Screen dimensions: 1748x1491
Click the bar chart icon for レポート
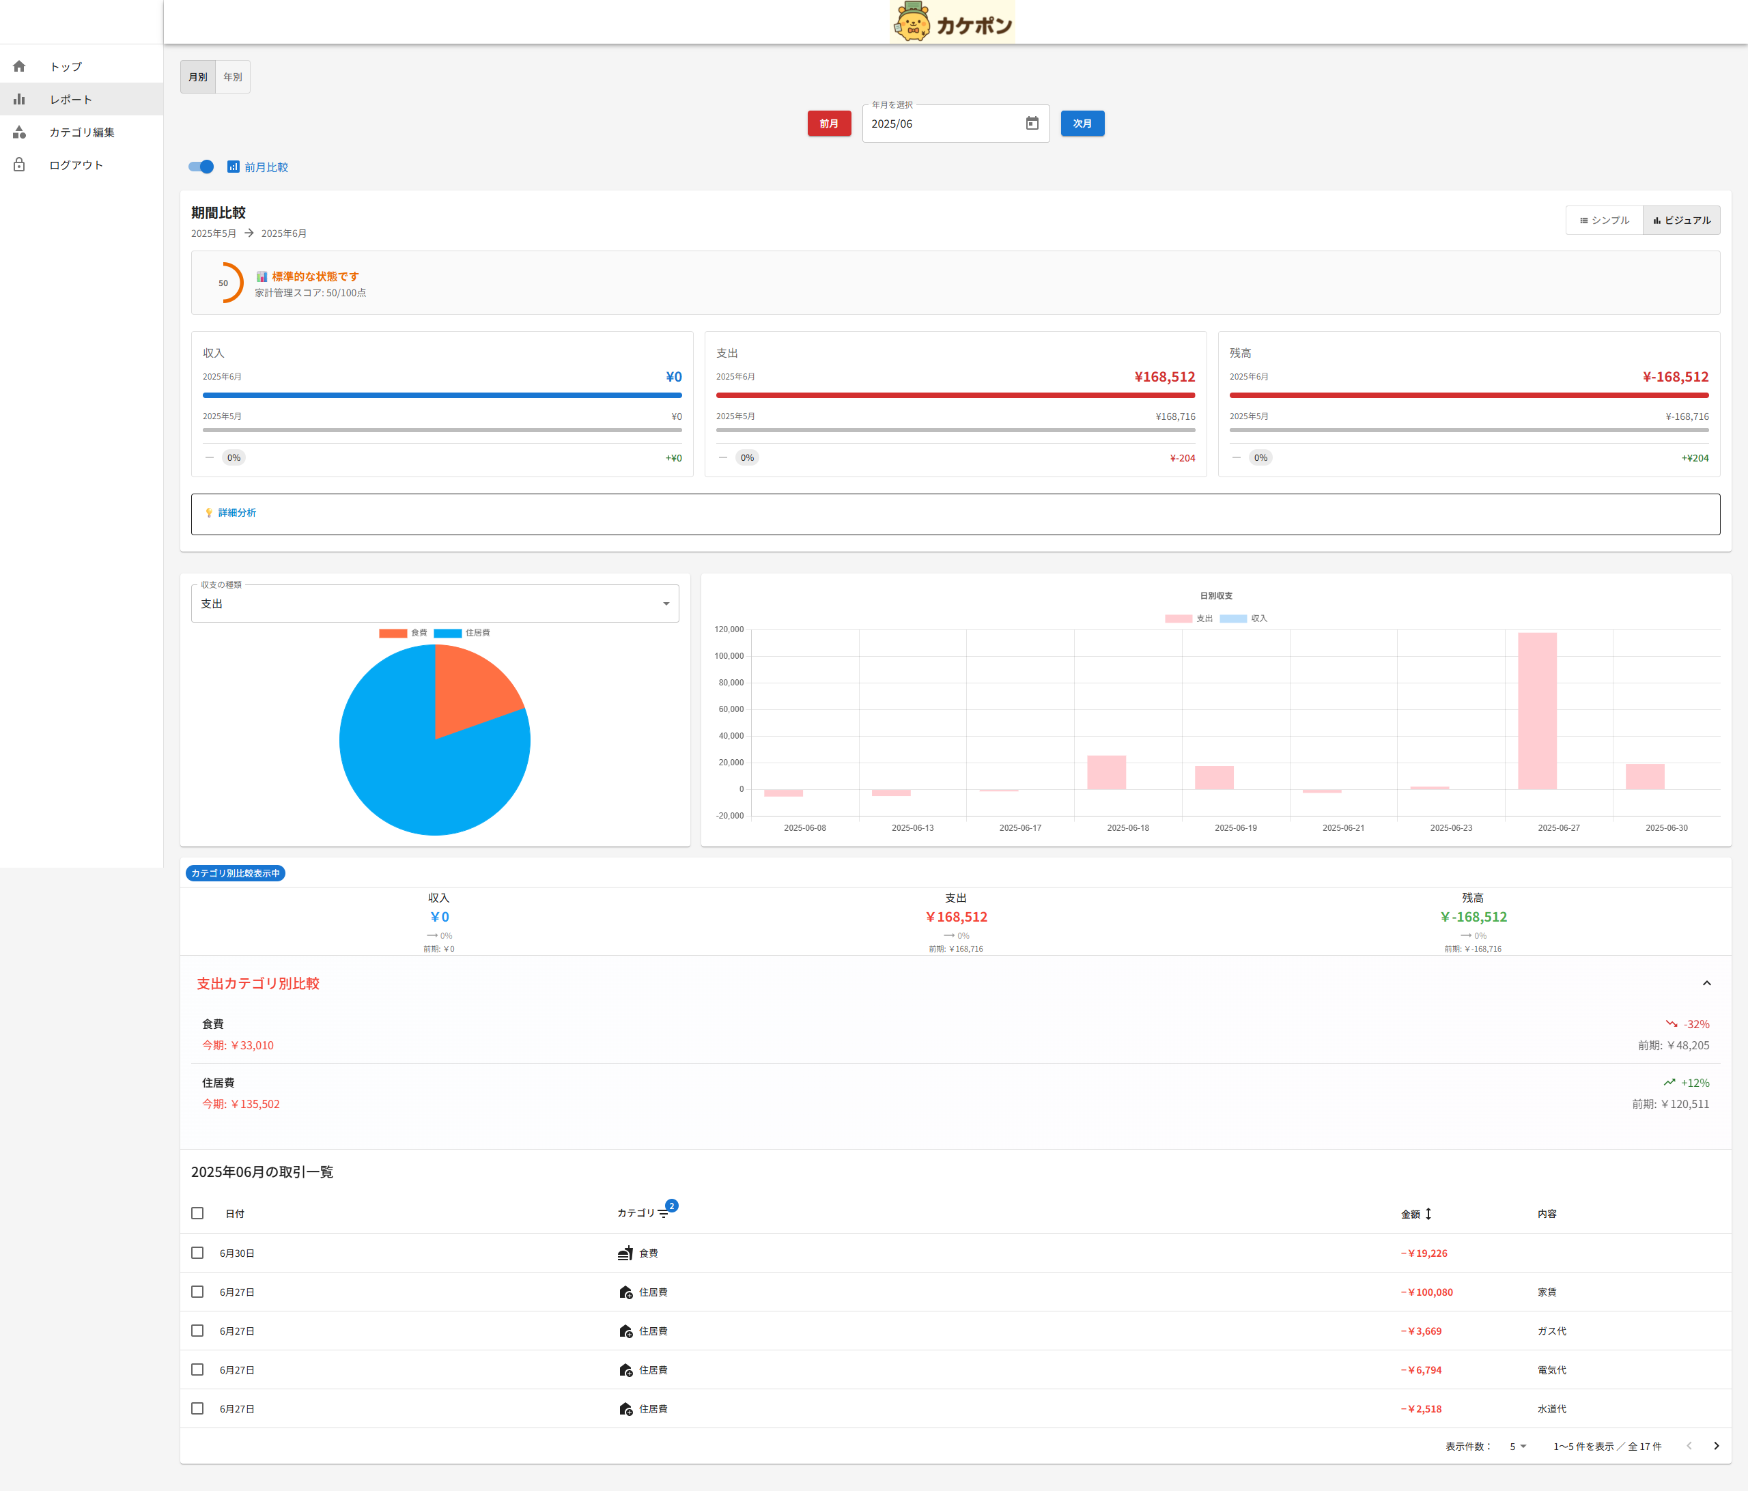(19, 100)
